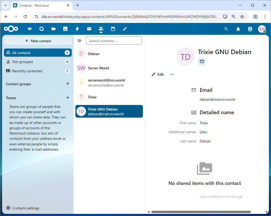Click the email icon under contact name
Image resolution: width=271 pixels, height=216 pixels.
click(x=202, y=61)
